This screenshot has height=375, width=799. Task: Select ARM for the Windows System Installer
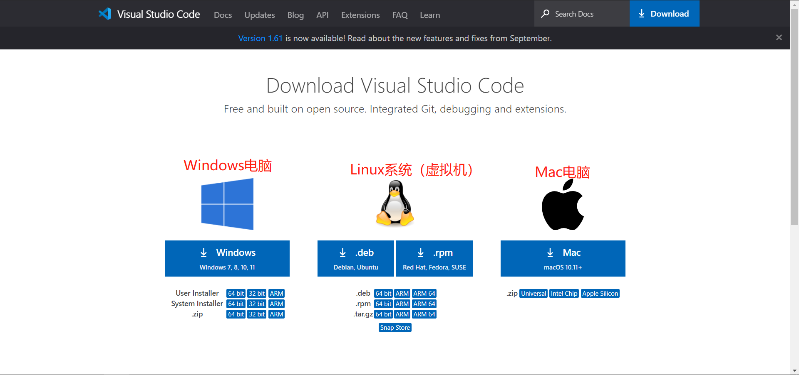click(x=276, y=304)
